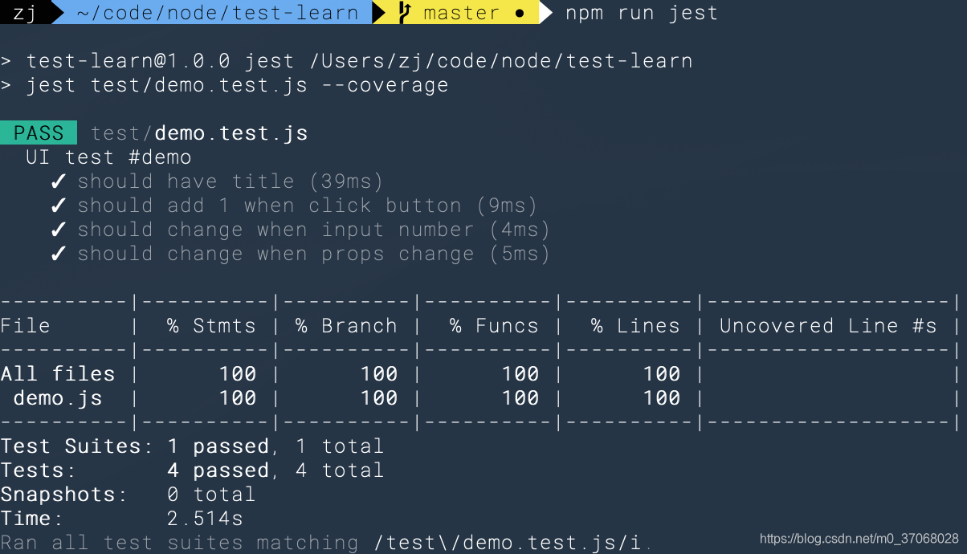Click the 'npm run jest' command text
Screen dimensions: 967x554
[642, 13]
